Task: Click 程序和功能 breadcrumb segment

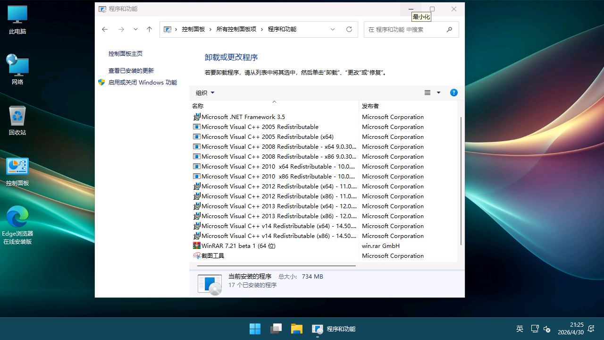Action: pos(282,29)
